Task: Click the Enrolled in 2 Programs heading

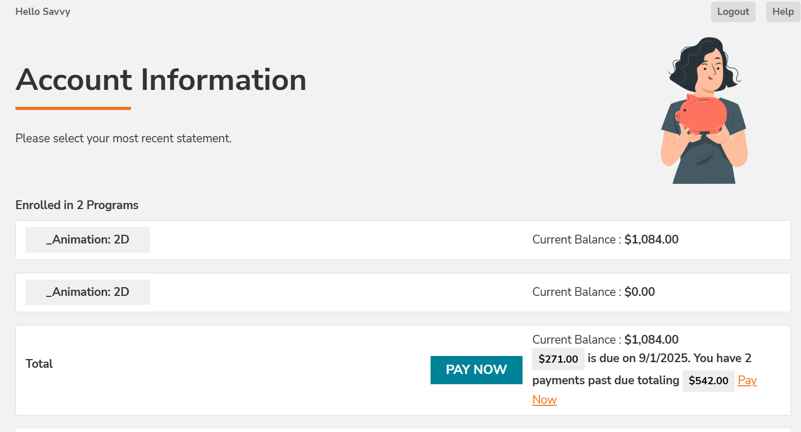Action: (x=77, y=205)
